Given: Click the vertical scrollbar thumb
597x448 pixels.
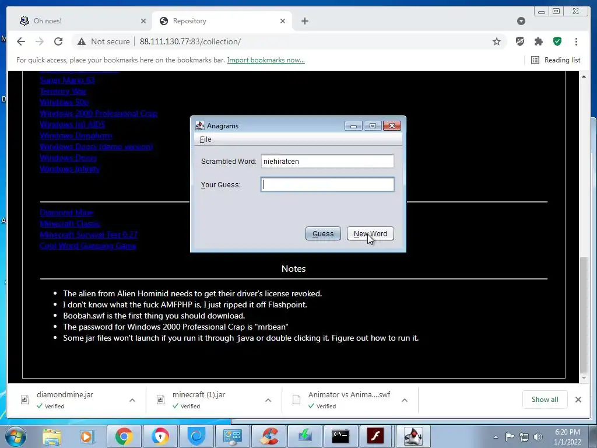Looking at the screenshot, I should [584, 315].
